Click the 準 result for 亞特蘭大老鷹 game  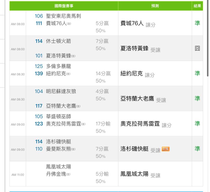coord(197,99)
